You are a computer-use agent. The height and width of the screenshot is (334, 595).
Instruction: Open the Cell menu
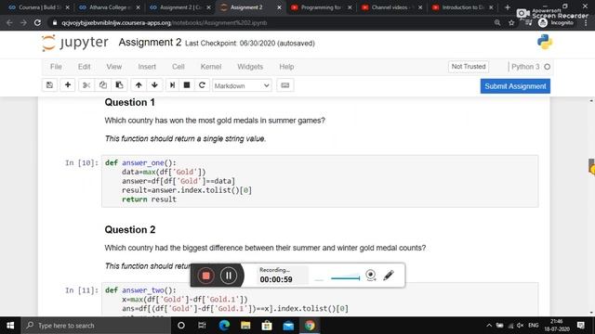coord(178,67)
